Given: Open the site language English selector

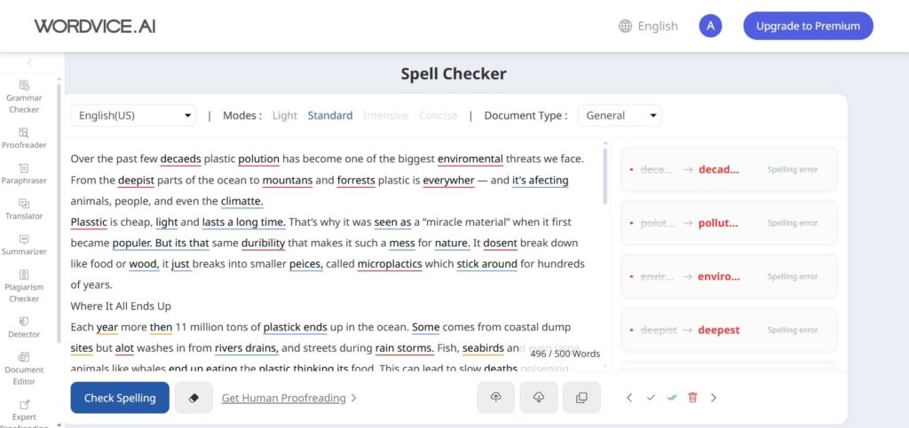Looking at the screenshot, I should [x=648, y=26].
